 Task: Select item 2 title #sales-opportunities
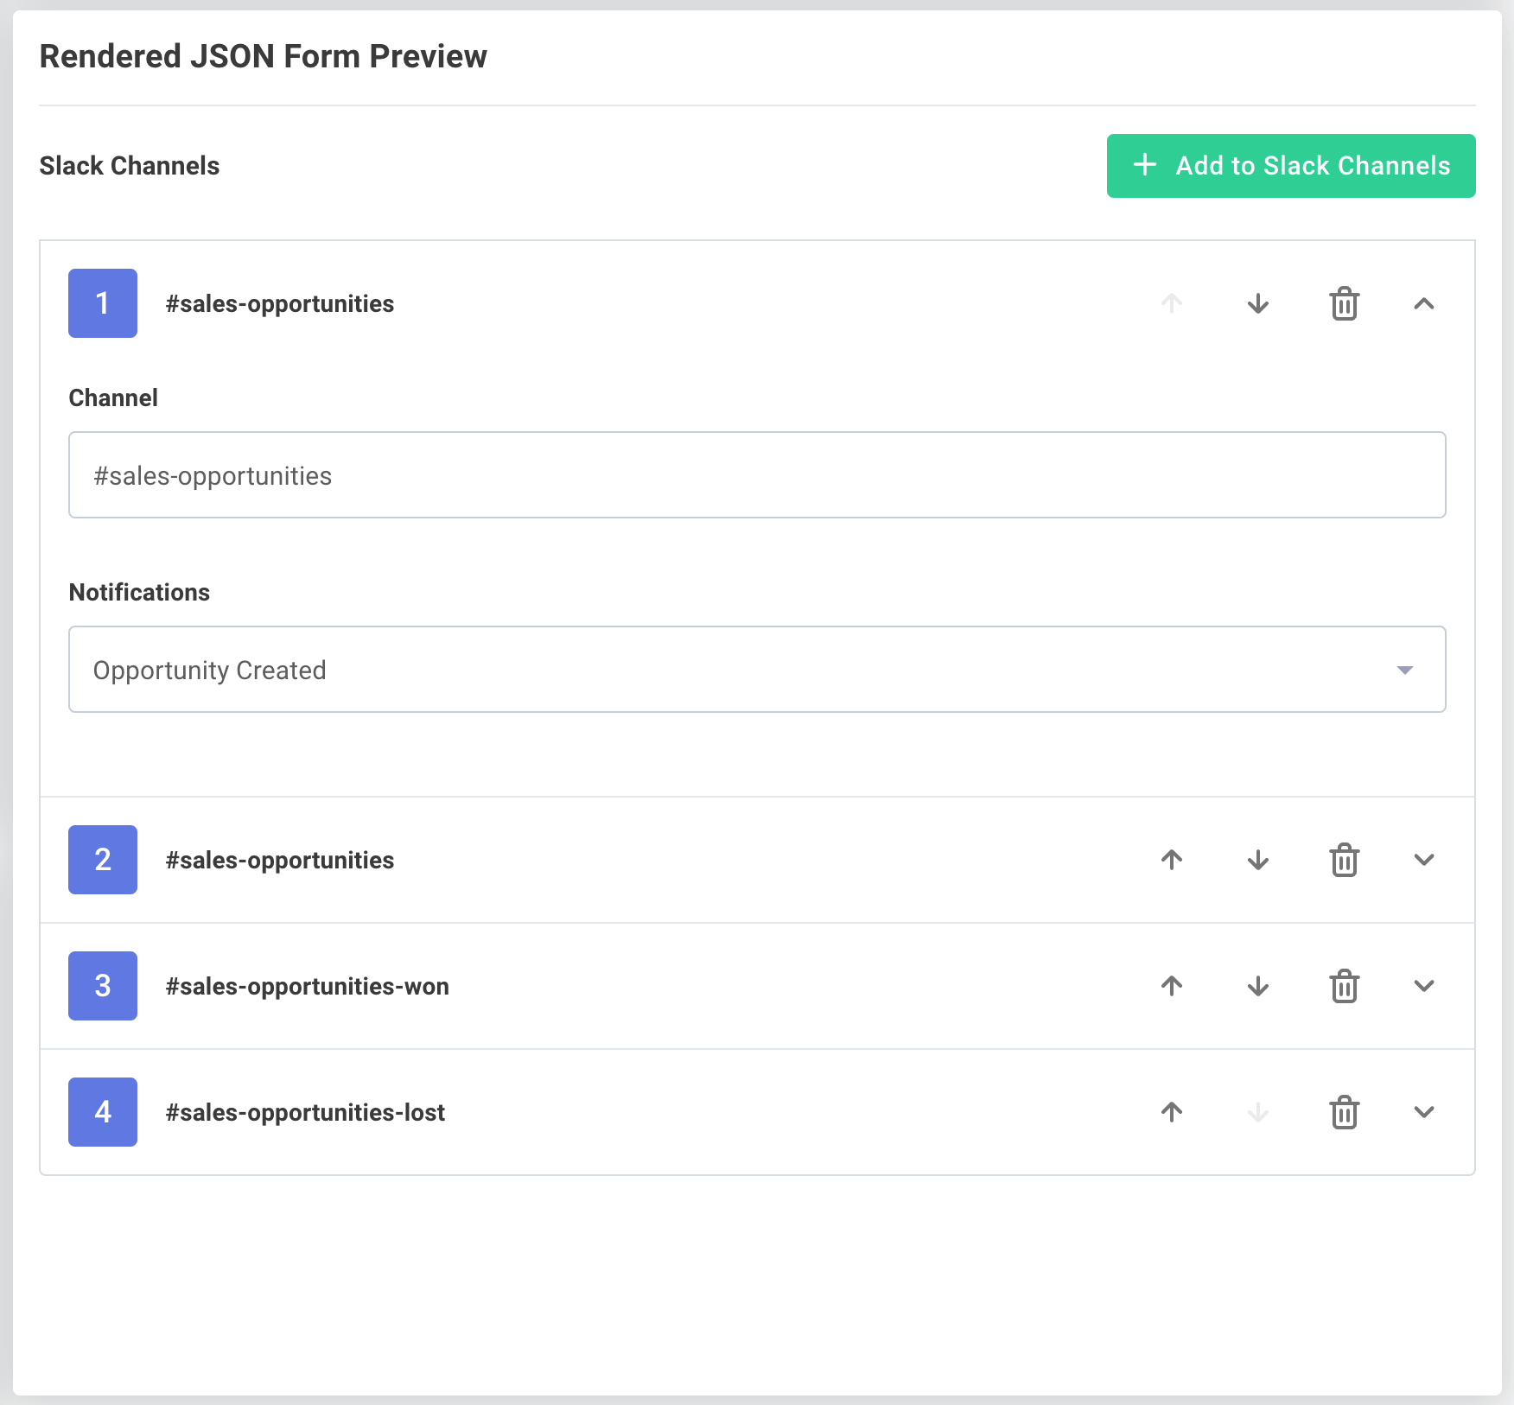280,861
